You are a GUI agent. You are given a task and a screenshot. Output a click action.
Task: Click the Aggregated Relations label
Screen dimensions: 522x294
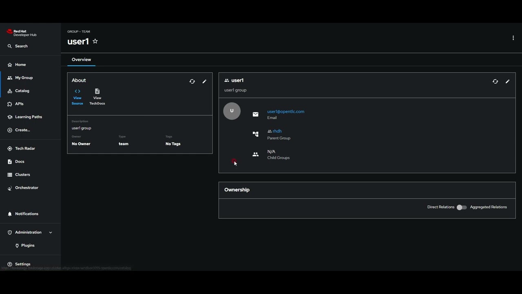pyautogui.click(x=488, y=207)
